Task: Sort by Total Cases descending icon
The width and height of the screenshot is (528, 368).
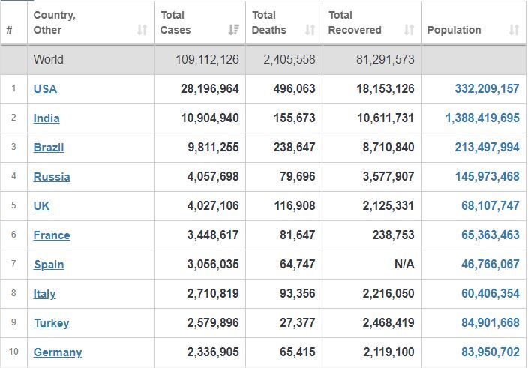Action: (x=234, y=30)
